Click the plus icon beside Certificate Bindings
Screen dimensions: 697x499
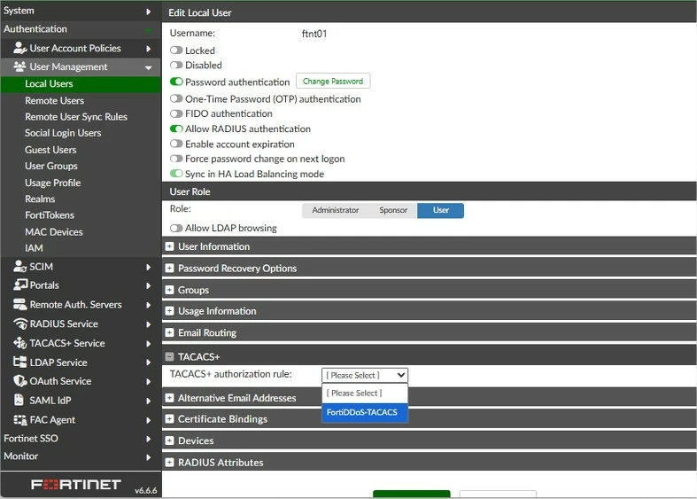(169, 419)
